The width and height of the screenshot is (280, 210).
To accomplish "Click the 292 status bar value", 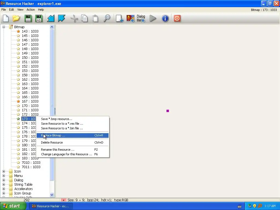I will click(x=27, y=200).
